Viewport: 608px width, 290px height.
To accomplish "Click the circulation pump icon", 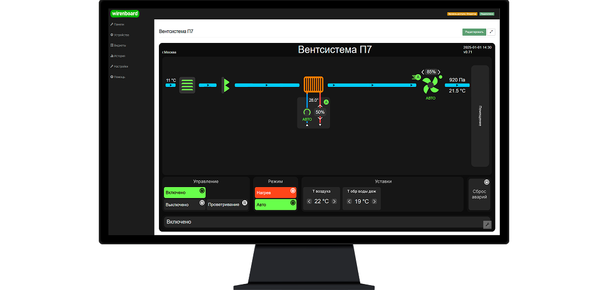I will tap(307, 112).
